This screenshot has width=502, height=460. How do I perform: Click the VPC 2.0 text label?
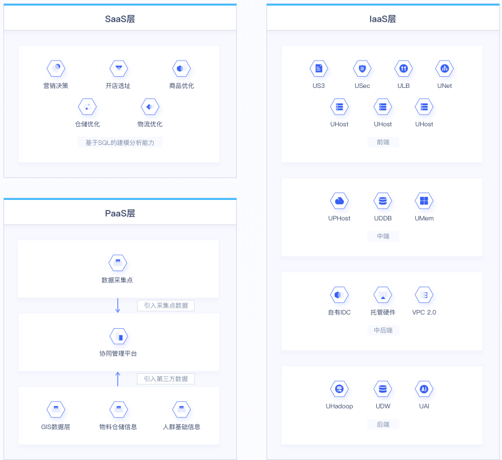point(424,312)
